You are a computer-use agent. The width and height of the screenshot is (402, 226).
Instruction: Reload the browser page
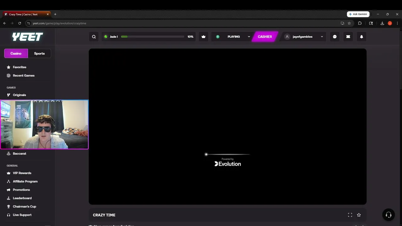tap(19, 23)
